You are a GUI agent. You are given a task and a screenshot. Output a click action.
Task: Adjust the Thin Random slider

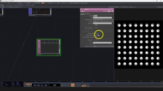tap(105, 35)
